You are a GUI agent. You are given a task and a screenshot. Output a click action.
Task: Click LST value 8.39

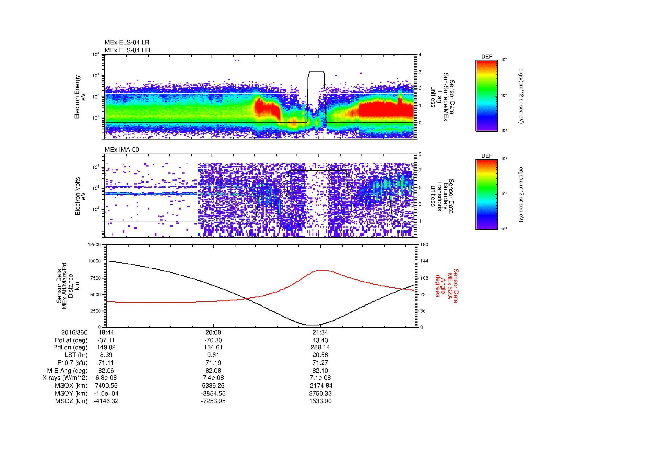(x=106, y=355)
